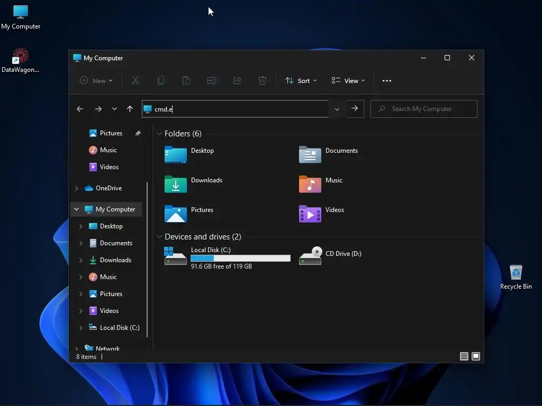Switch to details view in status bar
Viewport: 542px width, 406px height.
(464, 356)
